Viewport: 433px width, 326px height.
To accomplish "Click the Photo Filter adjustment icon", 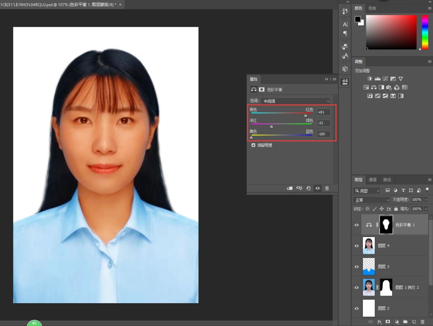I will [389, 87].
